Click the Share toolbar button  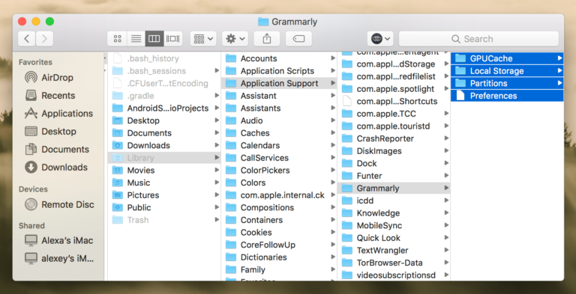pos(267,39)
